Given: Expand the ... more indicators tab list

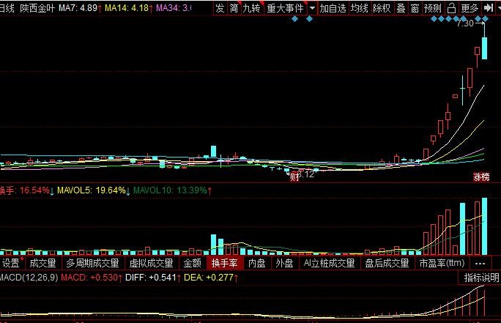Looking at the screenshot, I should (x=480, y=263).
